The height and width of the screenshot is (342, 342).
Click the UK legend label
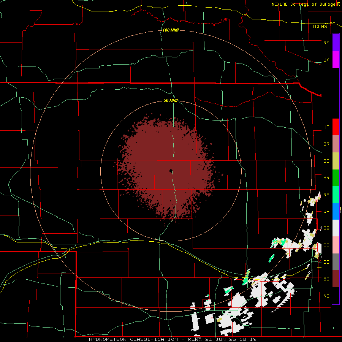pos(326,60)
